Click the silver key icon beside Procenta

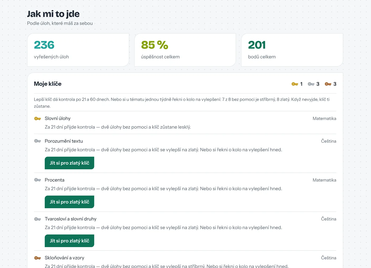click(38, 180)
